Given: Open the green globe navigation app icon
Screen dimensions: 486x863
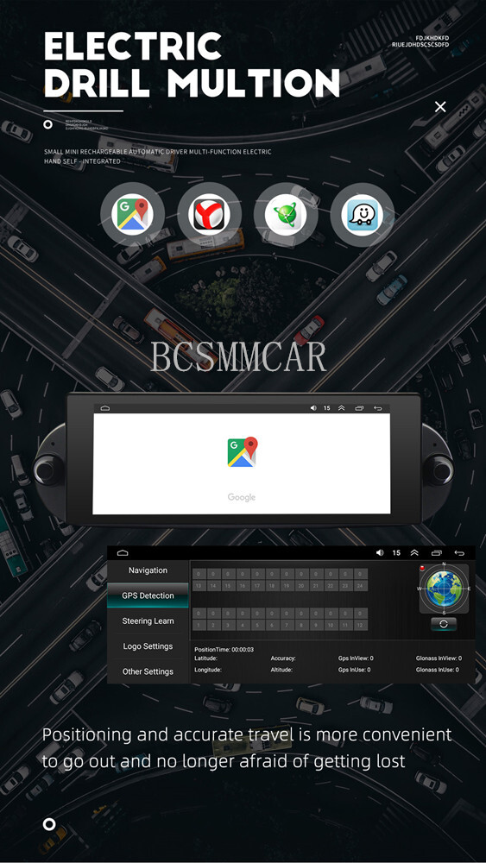Looking at the screenshot, I should (x=286, y=214).
